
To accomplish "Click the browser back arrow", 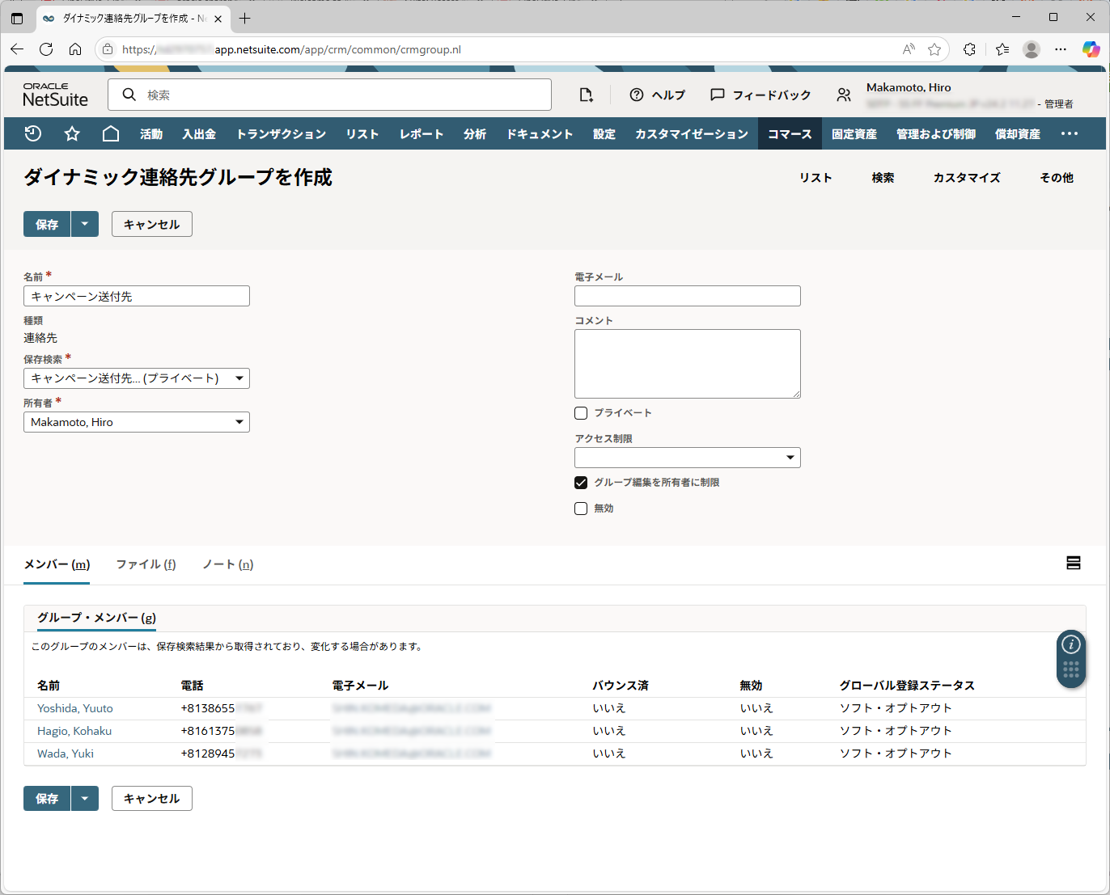I will coord(17,49).
